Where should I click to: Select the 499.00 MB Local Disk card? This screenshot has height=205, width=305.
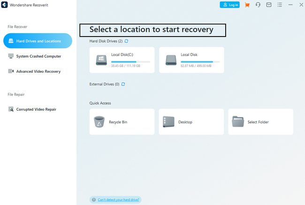point(191,60)
